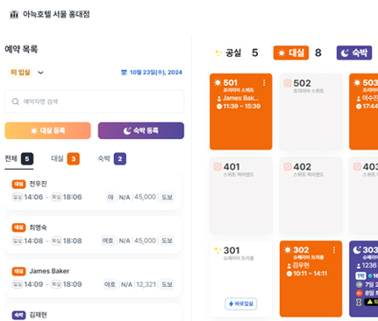Open room 501 card
This screenshot has width=378, height=321.
(x=241, y=112)
